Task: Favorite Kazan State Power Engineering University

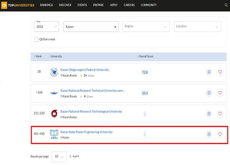Action: point(220,134)
